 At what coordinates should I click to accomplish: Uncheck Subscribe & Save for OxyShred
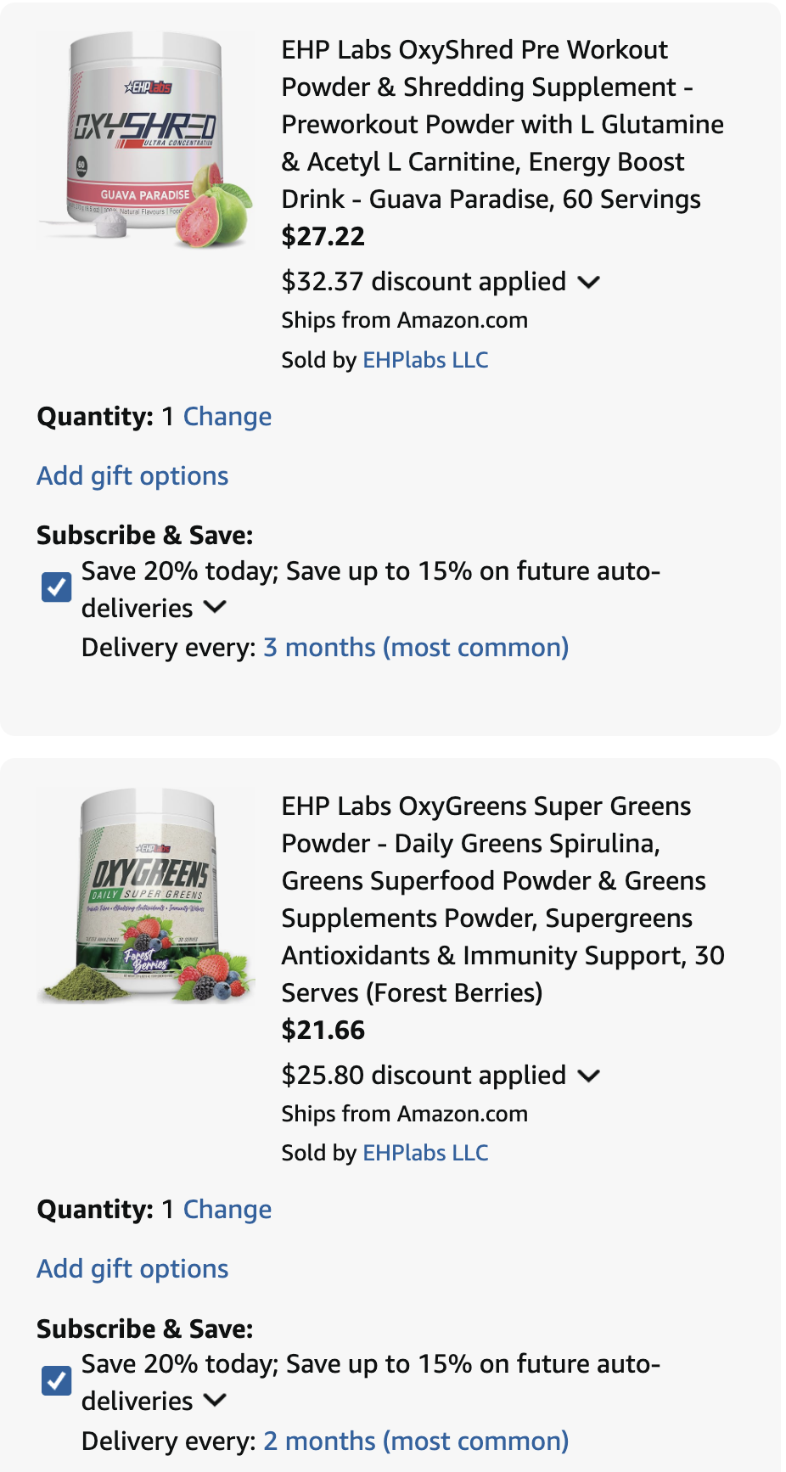pos(57,587)
